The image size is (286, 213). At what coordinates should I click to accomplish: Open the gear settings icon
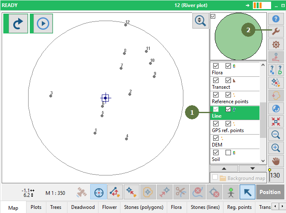coord(276,45)
